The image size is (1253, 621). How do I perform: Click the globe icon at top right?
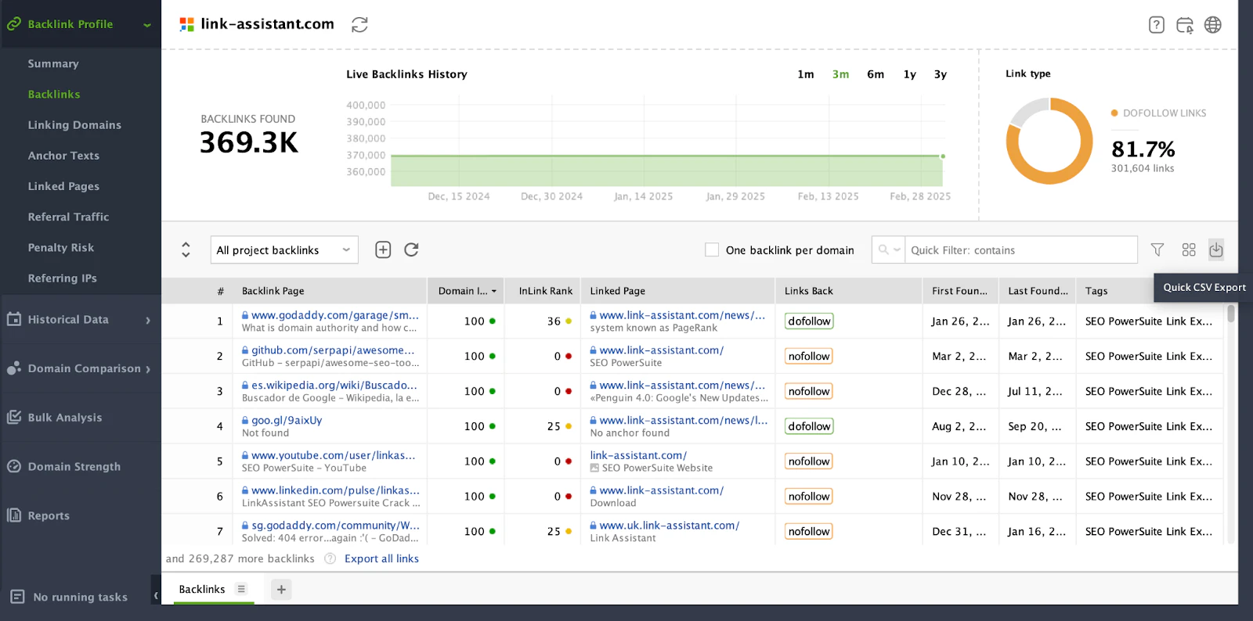click(1213, 25)
